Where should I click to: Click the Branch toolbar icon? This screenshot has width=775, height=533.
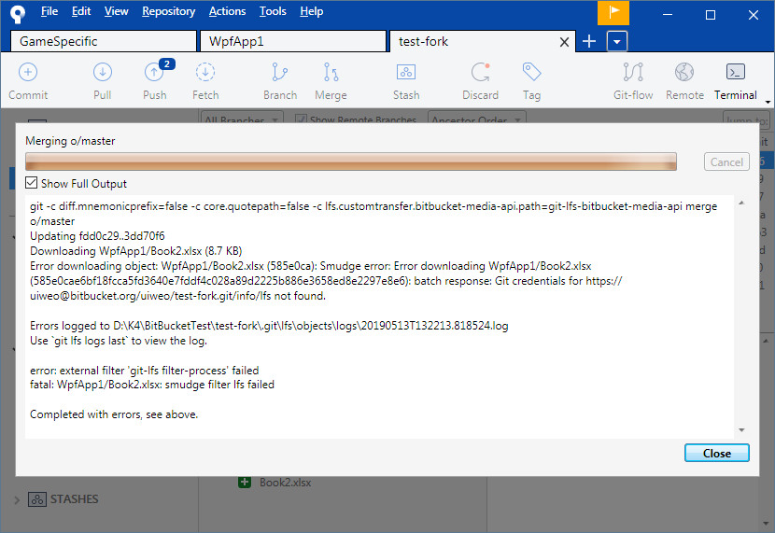click(x=280, y=73)
